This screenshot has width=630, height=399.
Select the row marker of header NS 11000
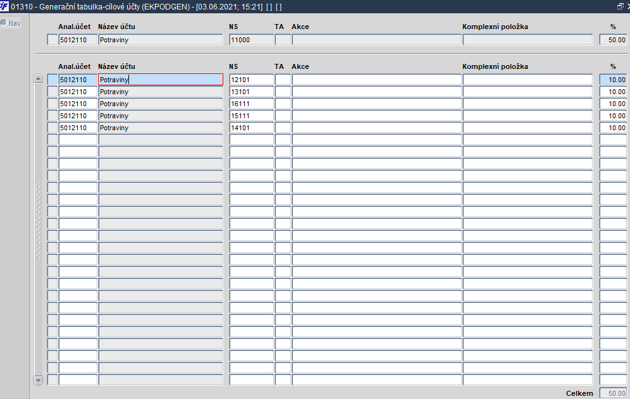pyautogui.click(x=52, y=40)
